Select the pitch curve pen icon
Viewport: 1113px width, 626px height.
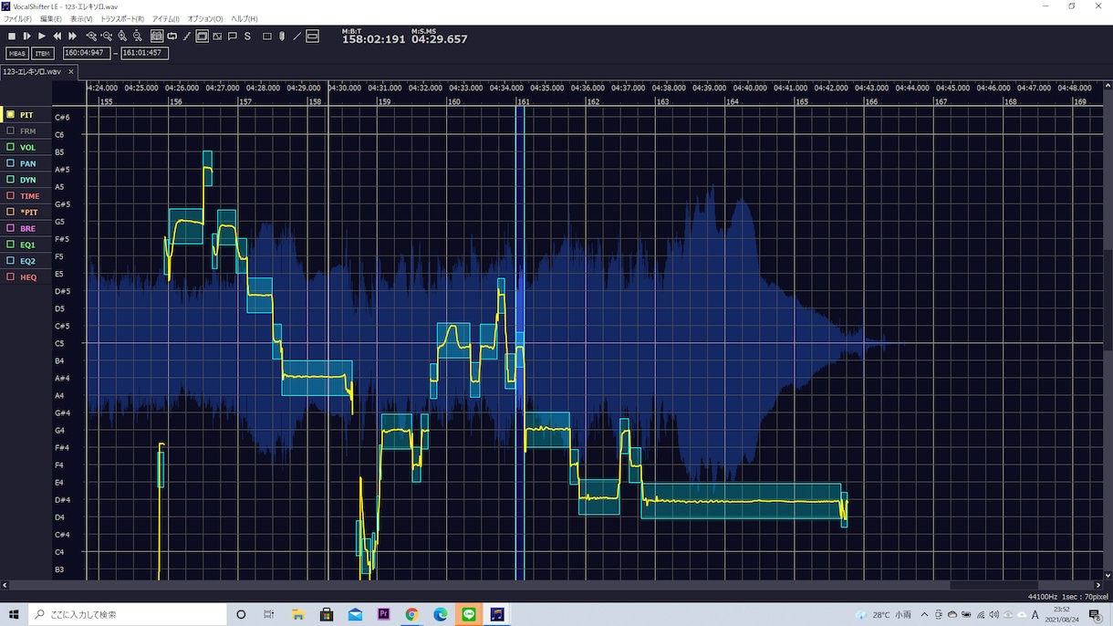187,37
